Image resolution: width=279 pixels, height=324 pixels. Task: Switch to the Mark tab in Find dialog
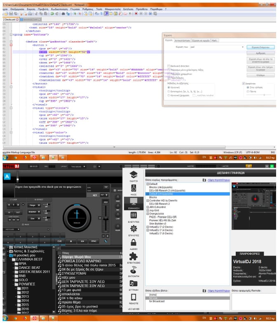(214, 40)
